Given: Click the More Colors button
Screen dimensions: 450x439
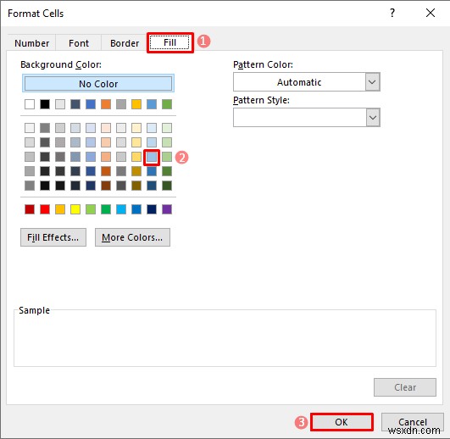Looking at the screenshot, I should (x=132, y=237).
